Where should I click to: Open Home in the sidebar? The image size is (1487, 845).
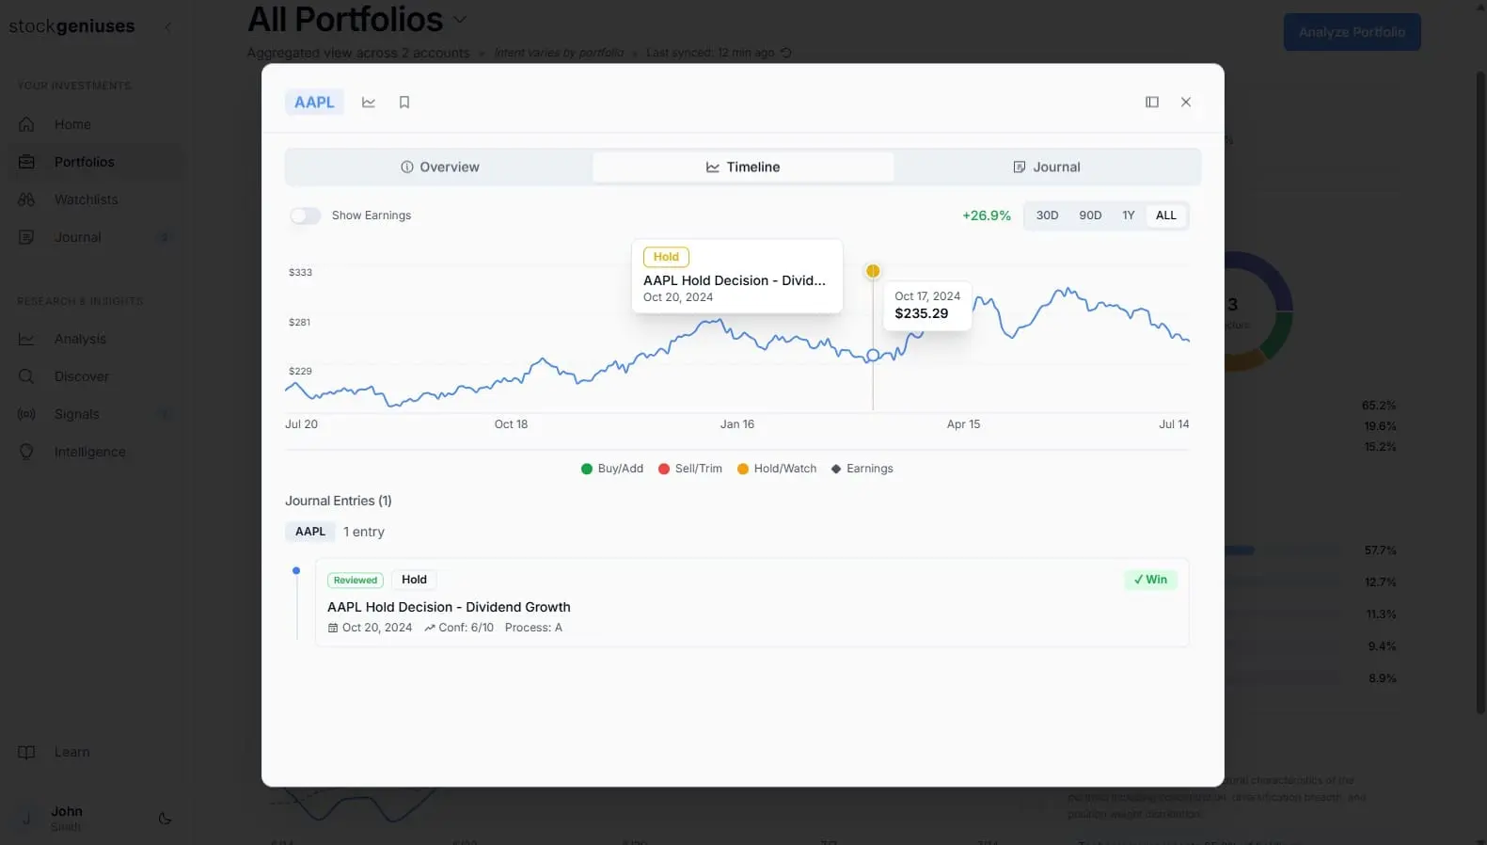(94, 124)
